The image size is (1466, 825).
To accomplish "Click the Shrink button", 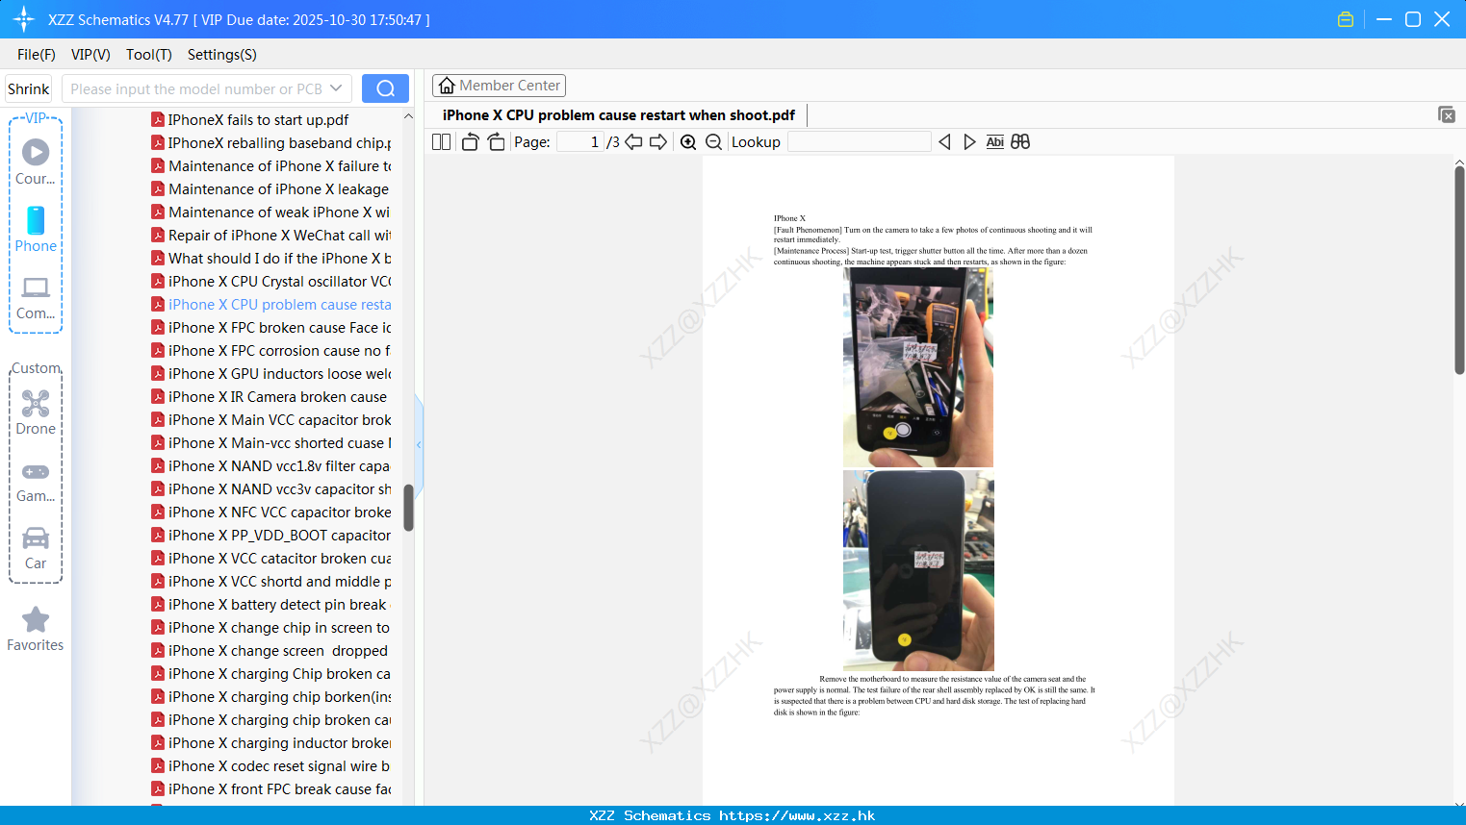I will [x=28, y=88].
